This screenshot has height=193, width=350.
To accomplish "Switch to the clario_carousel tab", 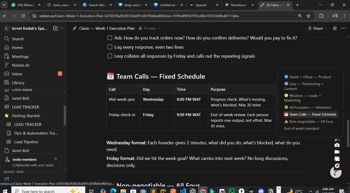I will 62,5.
